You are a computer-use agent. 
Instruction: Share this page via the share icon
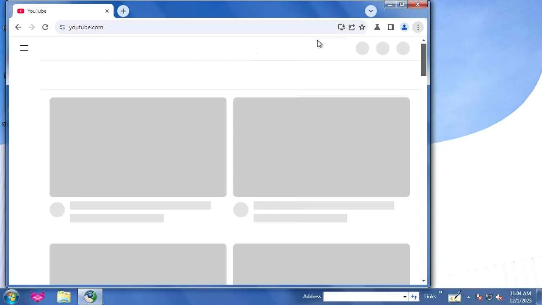point(352,27)
